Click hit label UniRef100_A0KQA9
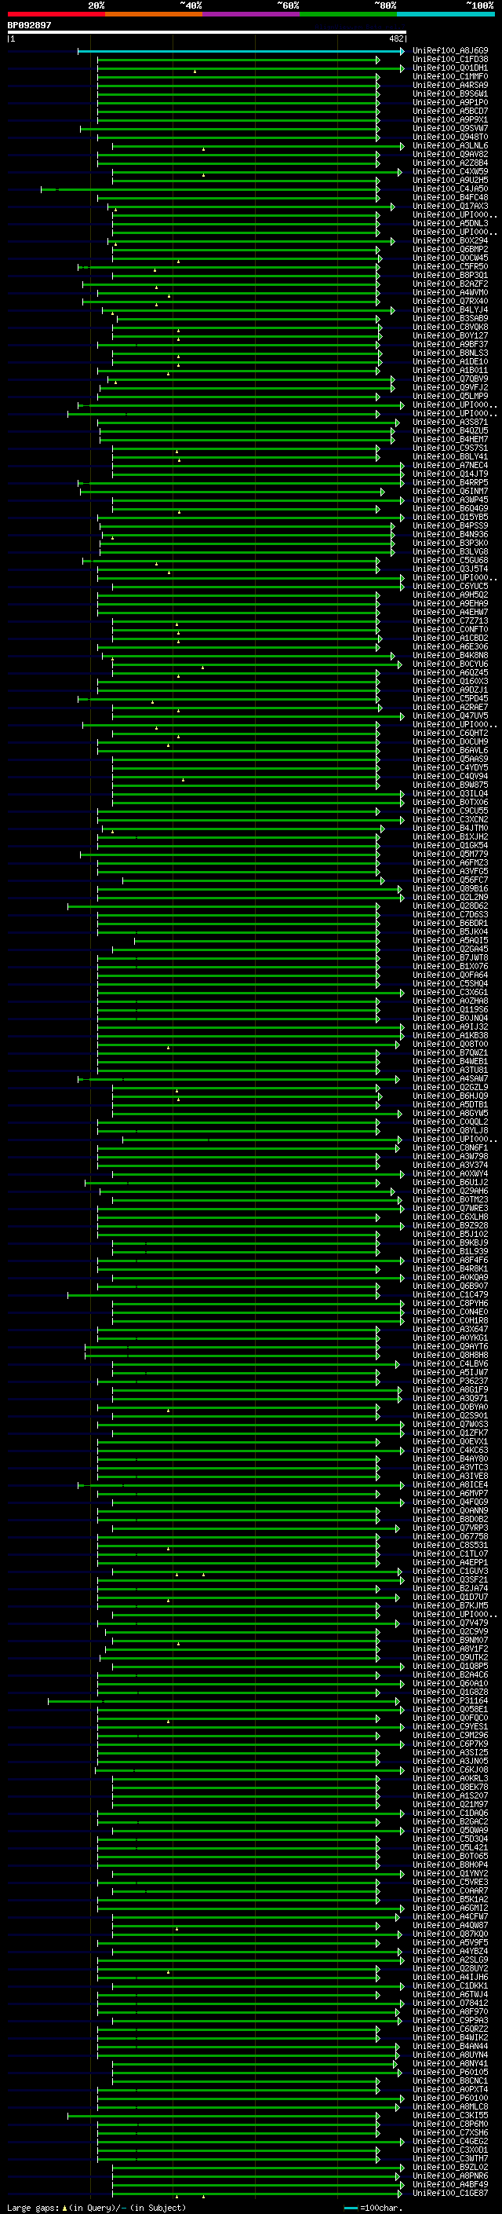The width and height of the screenshot is (502, 2214). [x=450, y=1277]
